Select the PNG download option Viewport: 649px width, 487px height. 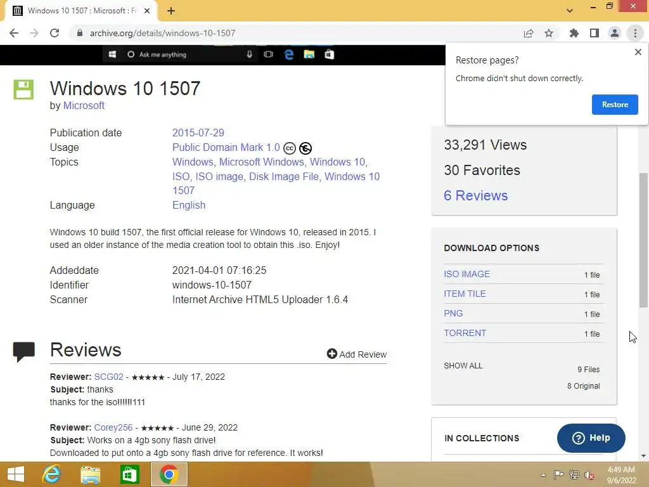point(453,313)
